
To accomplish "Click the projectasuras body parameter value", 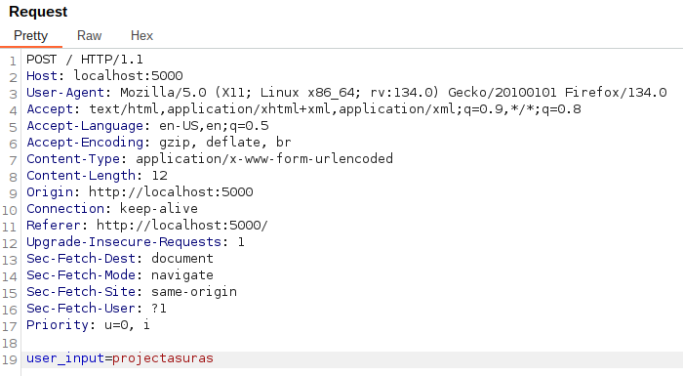I will click(x=163, y=358).
